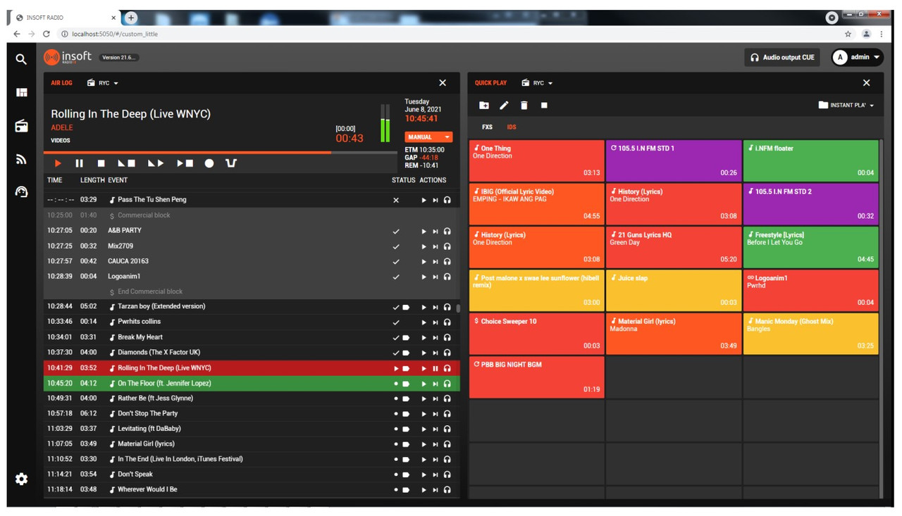
Task: Expand the RYC dropdown in the Air Log header
Action: [x=104, y=82]
